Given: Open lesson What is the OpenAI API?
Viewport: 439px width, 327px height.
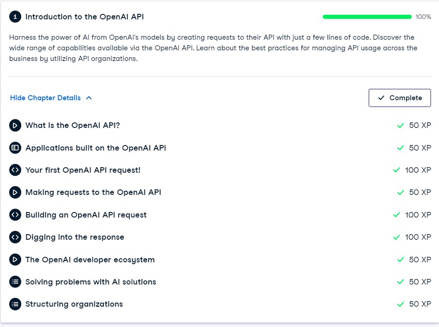Looking at the screenshot, I should pos(72,125).
